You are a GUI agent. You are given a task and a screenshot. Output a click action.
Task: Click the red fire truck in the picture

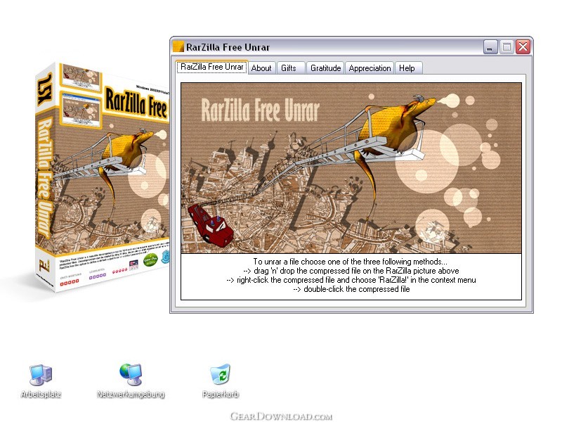(211, 224)
